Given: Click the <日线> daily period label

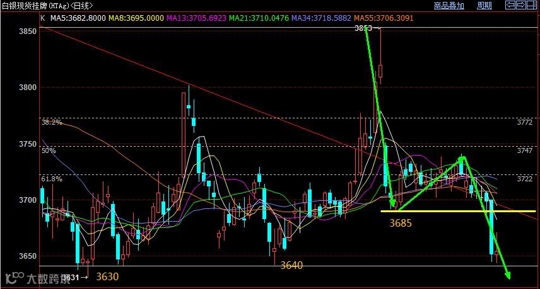Looking at the screenshot, I should pos(82,6).
